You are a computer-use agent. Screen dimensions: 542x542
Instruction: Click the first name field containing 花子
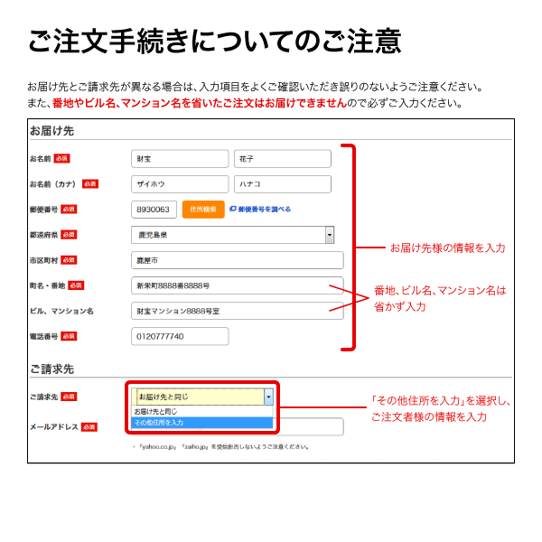[x=282, y=159]
